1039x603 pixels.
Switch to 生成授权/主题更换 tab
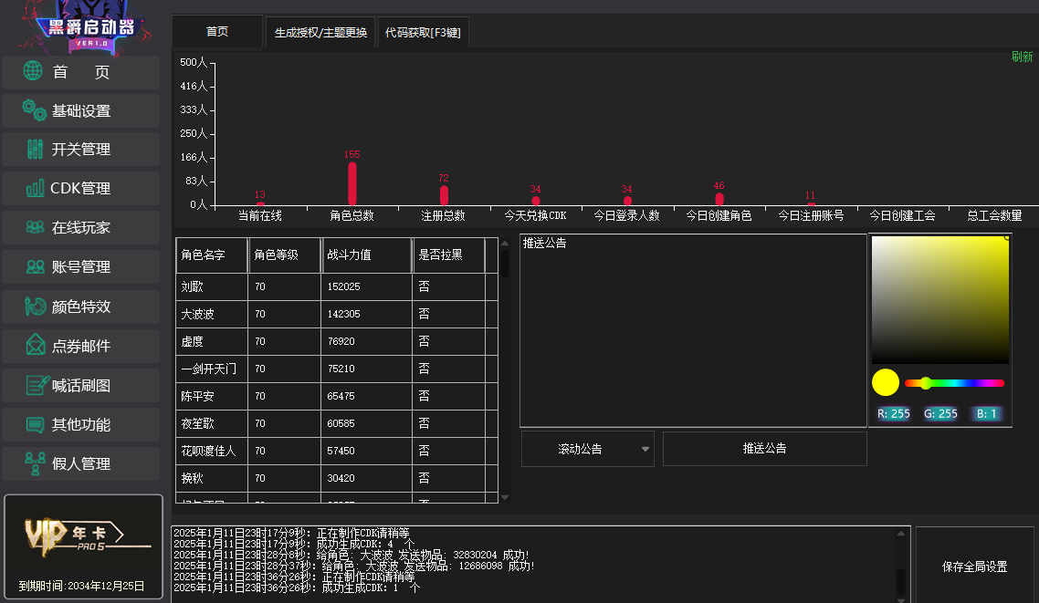(320, 33)
